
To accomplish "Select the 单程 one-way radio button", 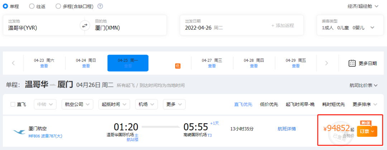I will 5,6.
